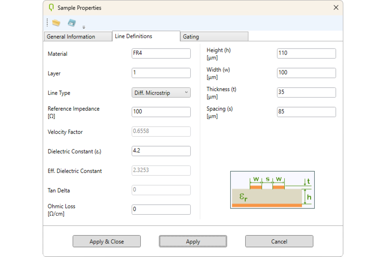Click the Height (h) value field
Screen dimensions: 386x257
coord(307,54)
